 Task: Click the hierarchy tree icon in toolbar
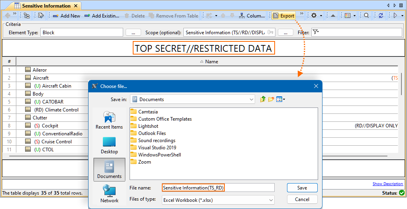tap(27, 16)
